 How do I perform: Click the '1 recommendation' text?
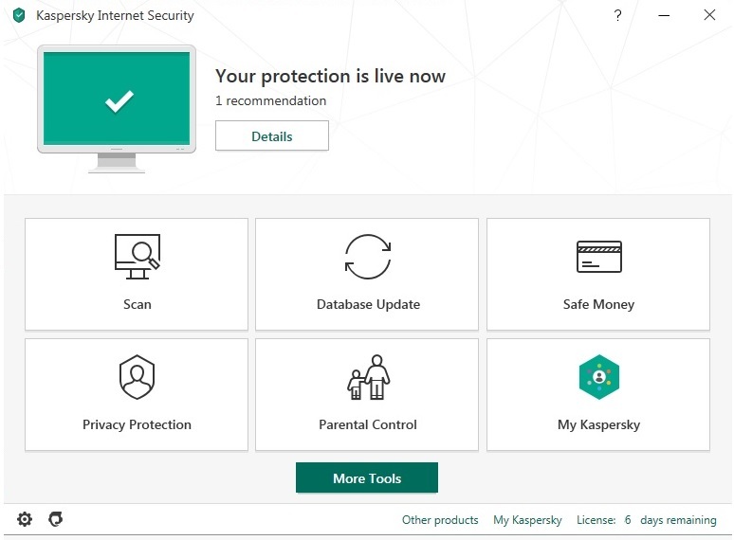(x=270, y=100)
